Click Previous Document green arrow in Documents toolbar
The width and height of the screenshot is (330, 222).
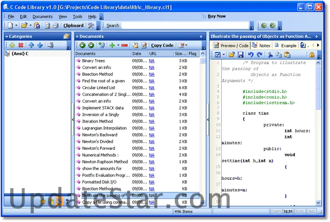tap(82, 45)
